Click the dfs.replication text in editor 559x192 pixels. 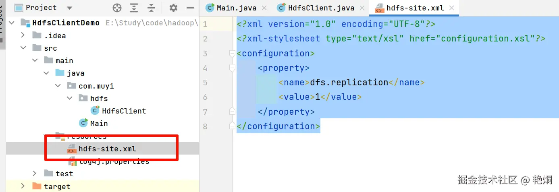pos(349,82)
